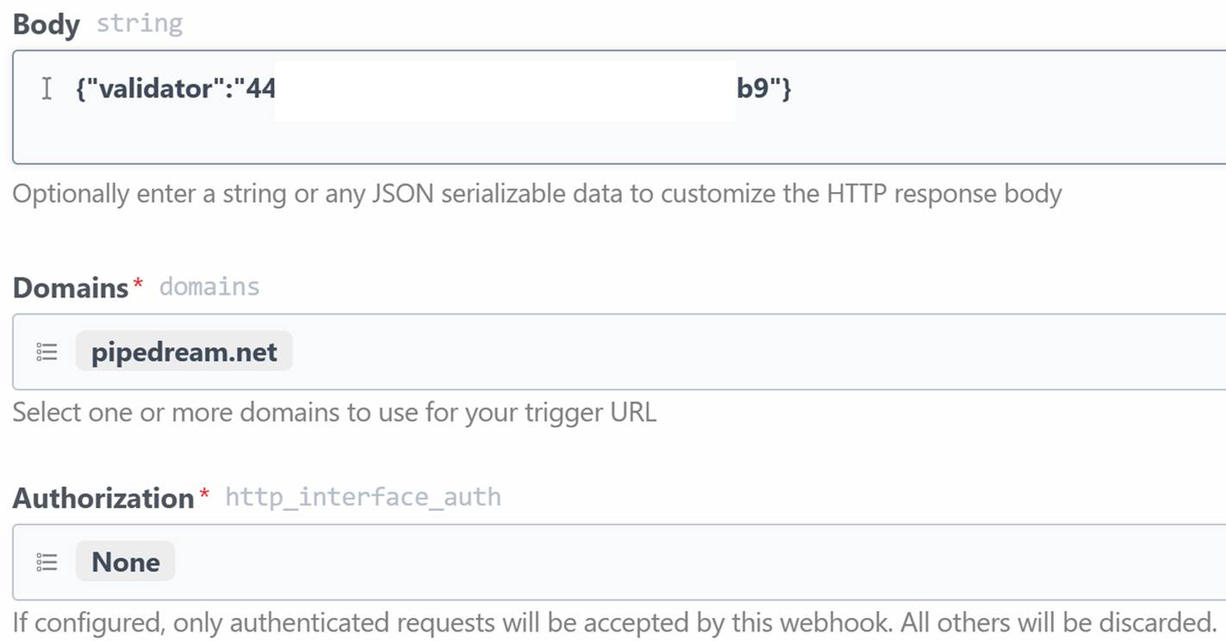Image resolution: width=1226 pixels, height=641 pixels.
Task: Click the Authorization field label
Action: pyautogui.click(x=103, y=497)
